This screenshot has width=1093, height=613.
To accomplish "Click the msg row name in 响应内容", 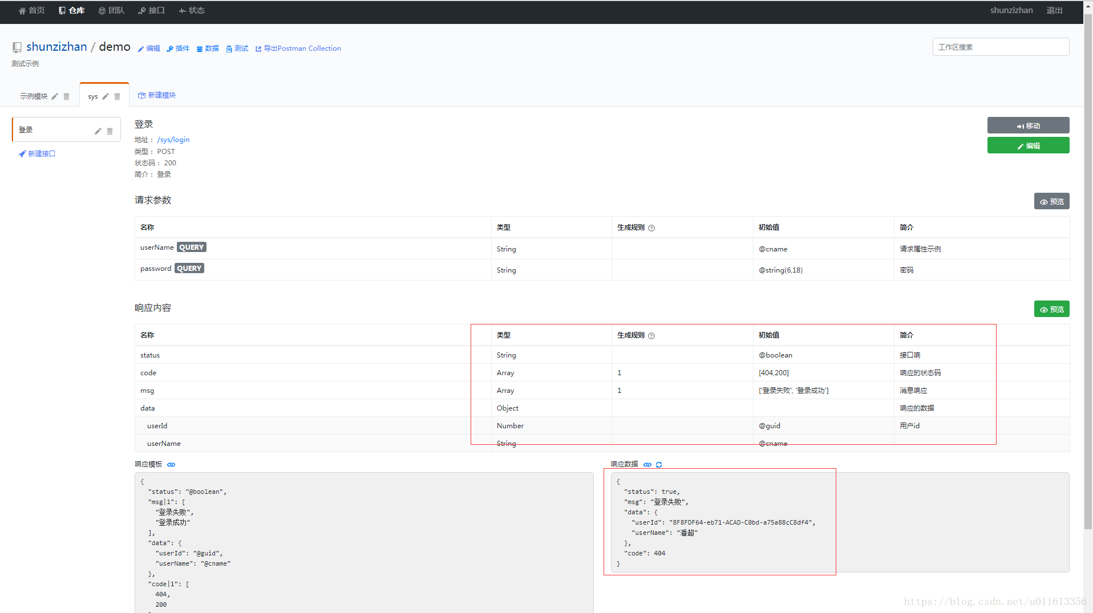I will pos(147,391).
